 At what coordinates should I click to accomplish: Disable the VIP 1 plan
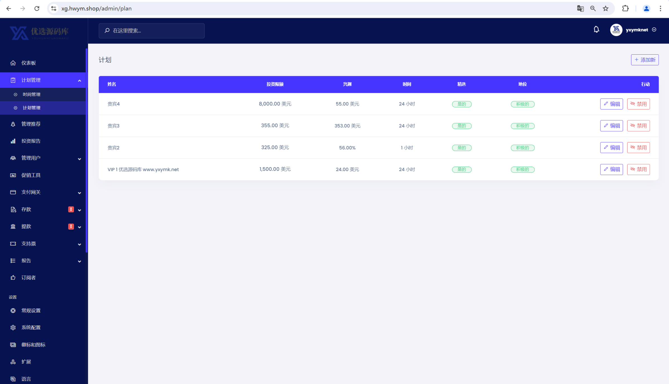pyautogui.click(x=638, y=169)
